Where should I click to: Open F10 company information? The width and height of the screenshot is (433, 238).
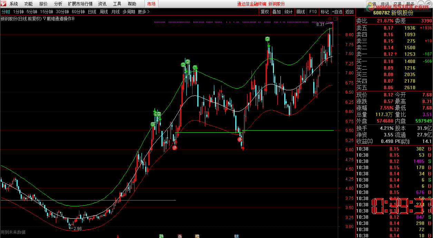point(313,12)
